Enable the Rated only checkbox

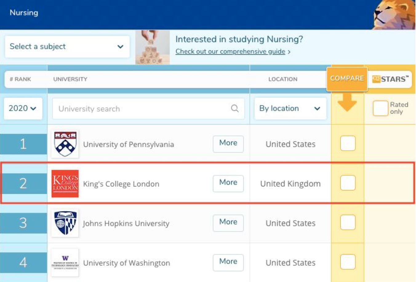380,108
